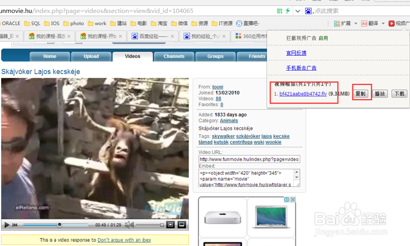Click the 复制 copy button
Image resolution: width=410 pixels, height=246 pixels.
[360, 94]
